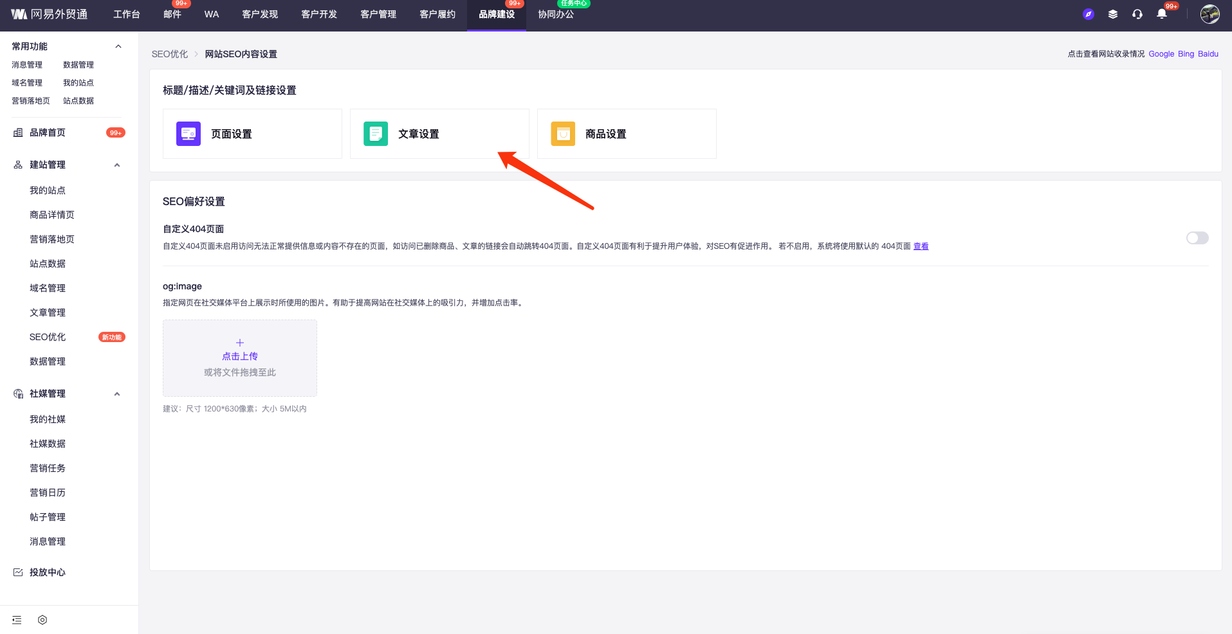Select 文章管理 in the sidebar
Screen dimensions: 1232x634
point(48,312)
